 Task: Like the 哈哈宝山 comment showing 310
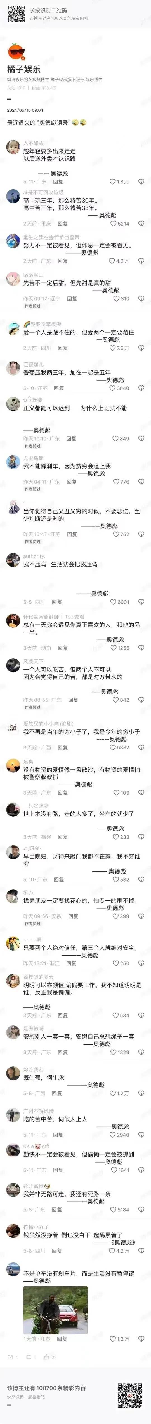point(121,298)
